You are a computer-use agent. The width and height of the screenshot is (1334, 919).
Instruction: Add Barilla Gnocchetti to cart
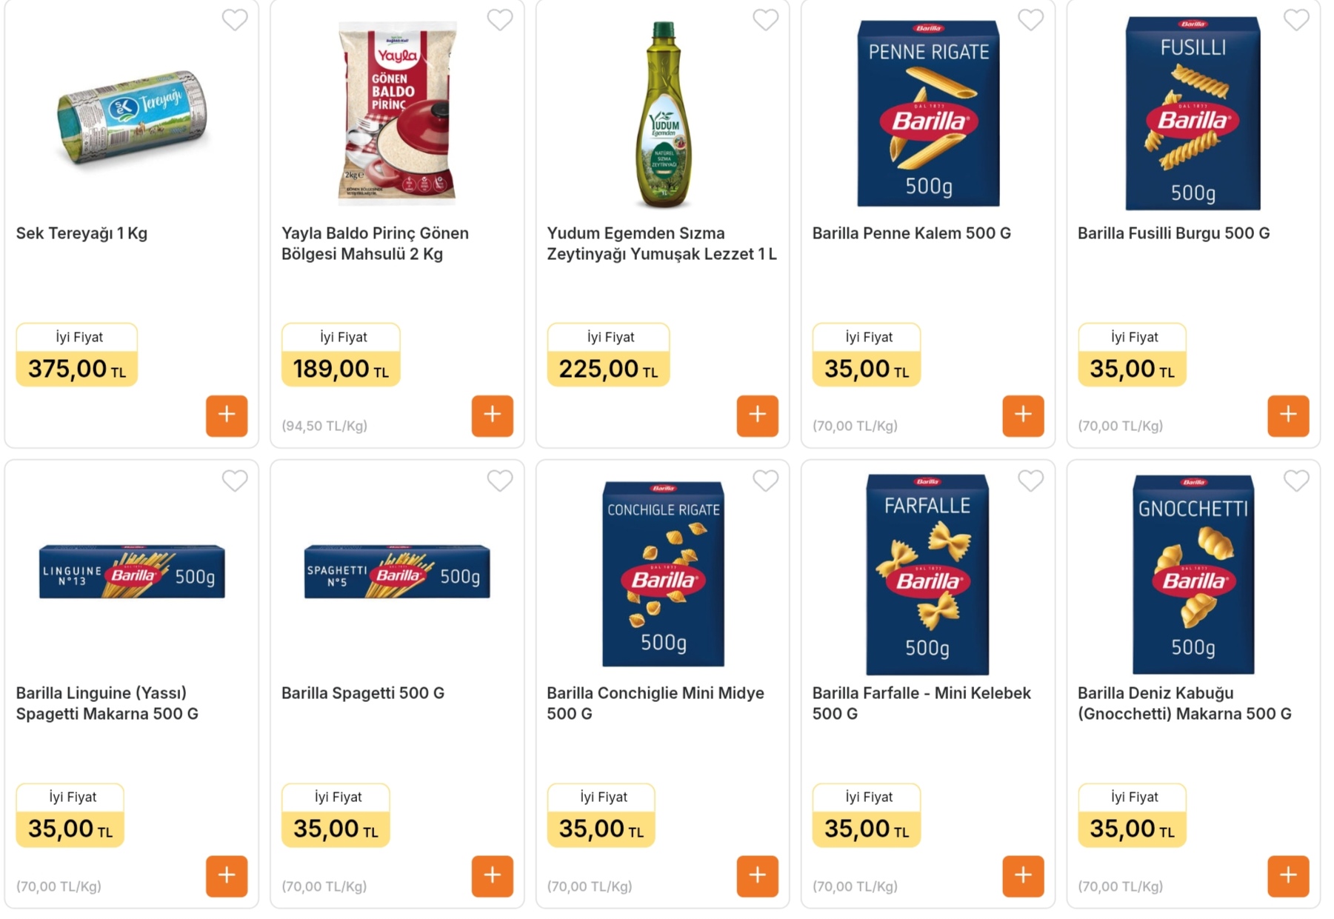[1288, 876]
